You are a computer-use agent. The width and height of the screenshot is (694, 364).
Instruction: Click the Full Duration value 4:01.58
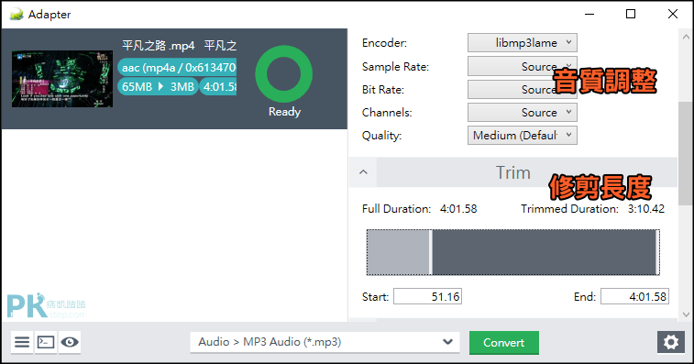pos(458,209)
